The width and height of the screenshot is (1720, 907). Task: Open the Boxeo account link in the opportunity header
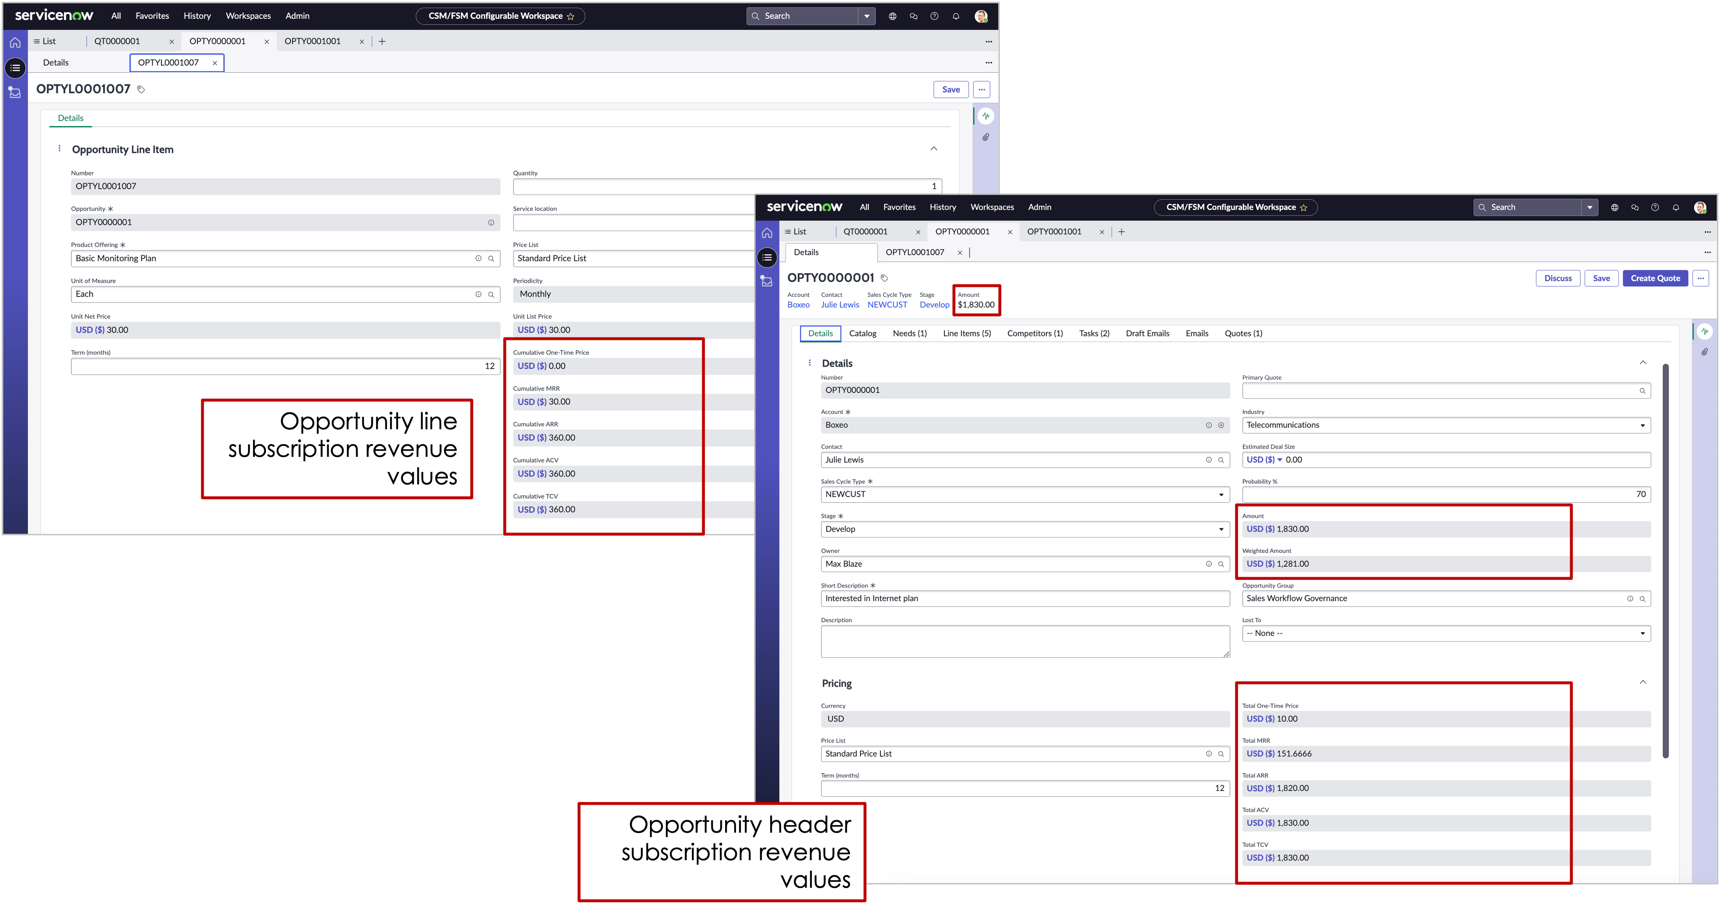(x=799, y=305)
